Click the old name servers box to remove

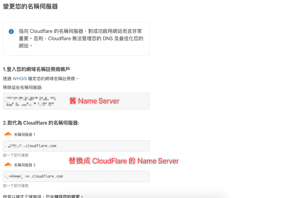click(76, 101)
